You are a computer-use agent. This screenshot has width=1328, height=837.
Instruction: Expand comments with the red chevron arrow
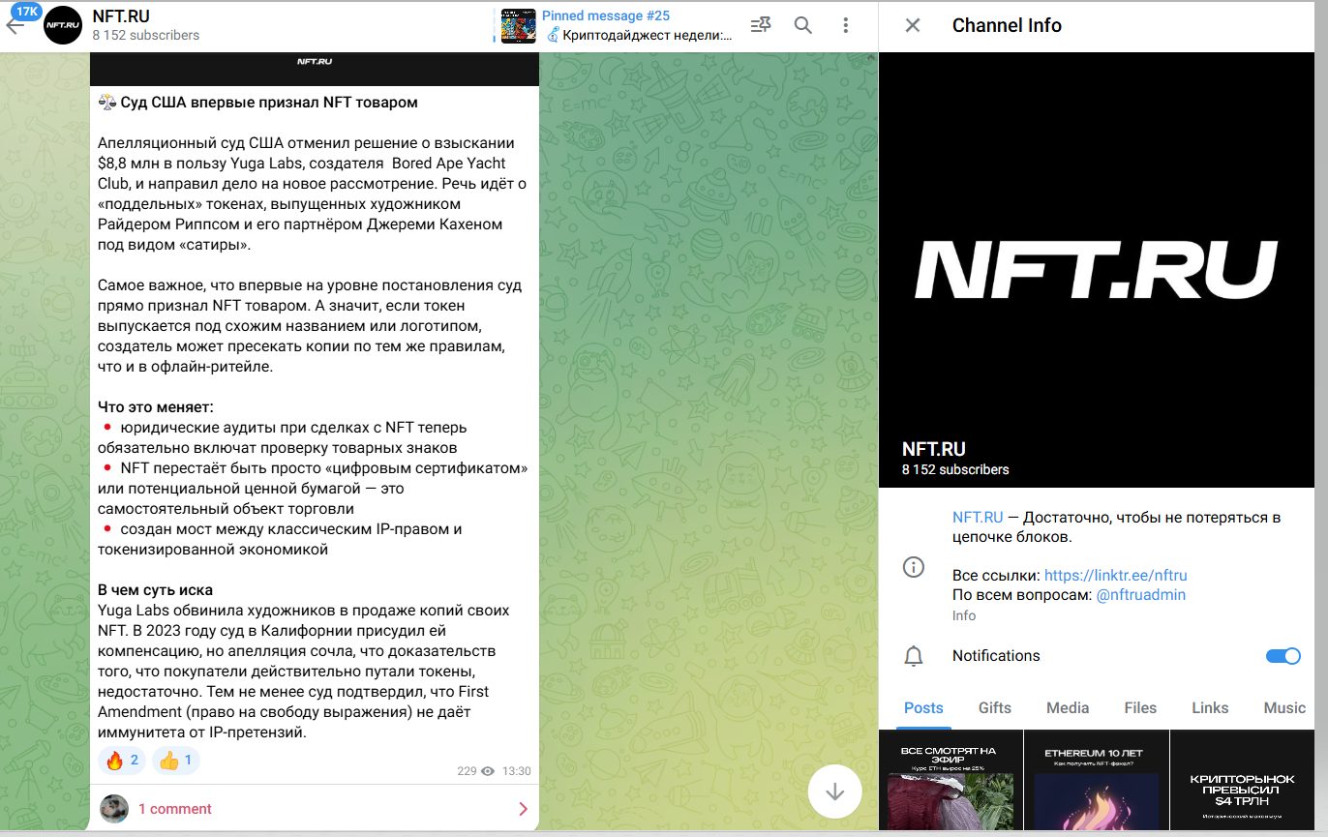click(523, 809)
